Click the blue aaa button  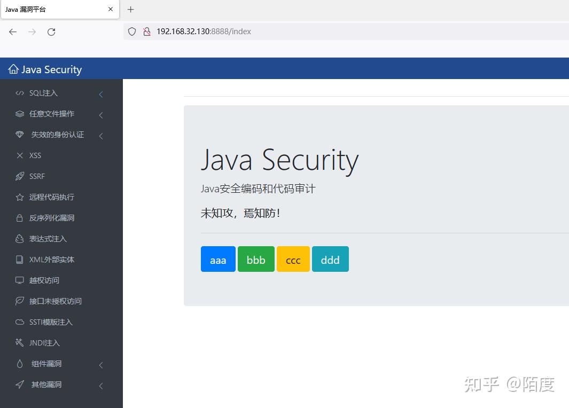218,260
